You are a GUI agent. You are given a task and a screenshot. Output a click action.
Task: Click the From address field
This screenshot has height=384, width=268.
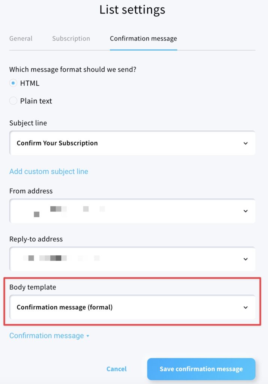click(x=113, y=211)
